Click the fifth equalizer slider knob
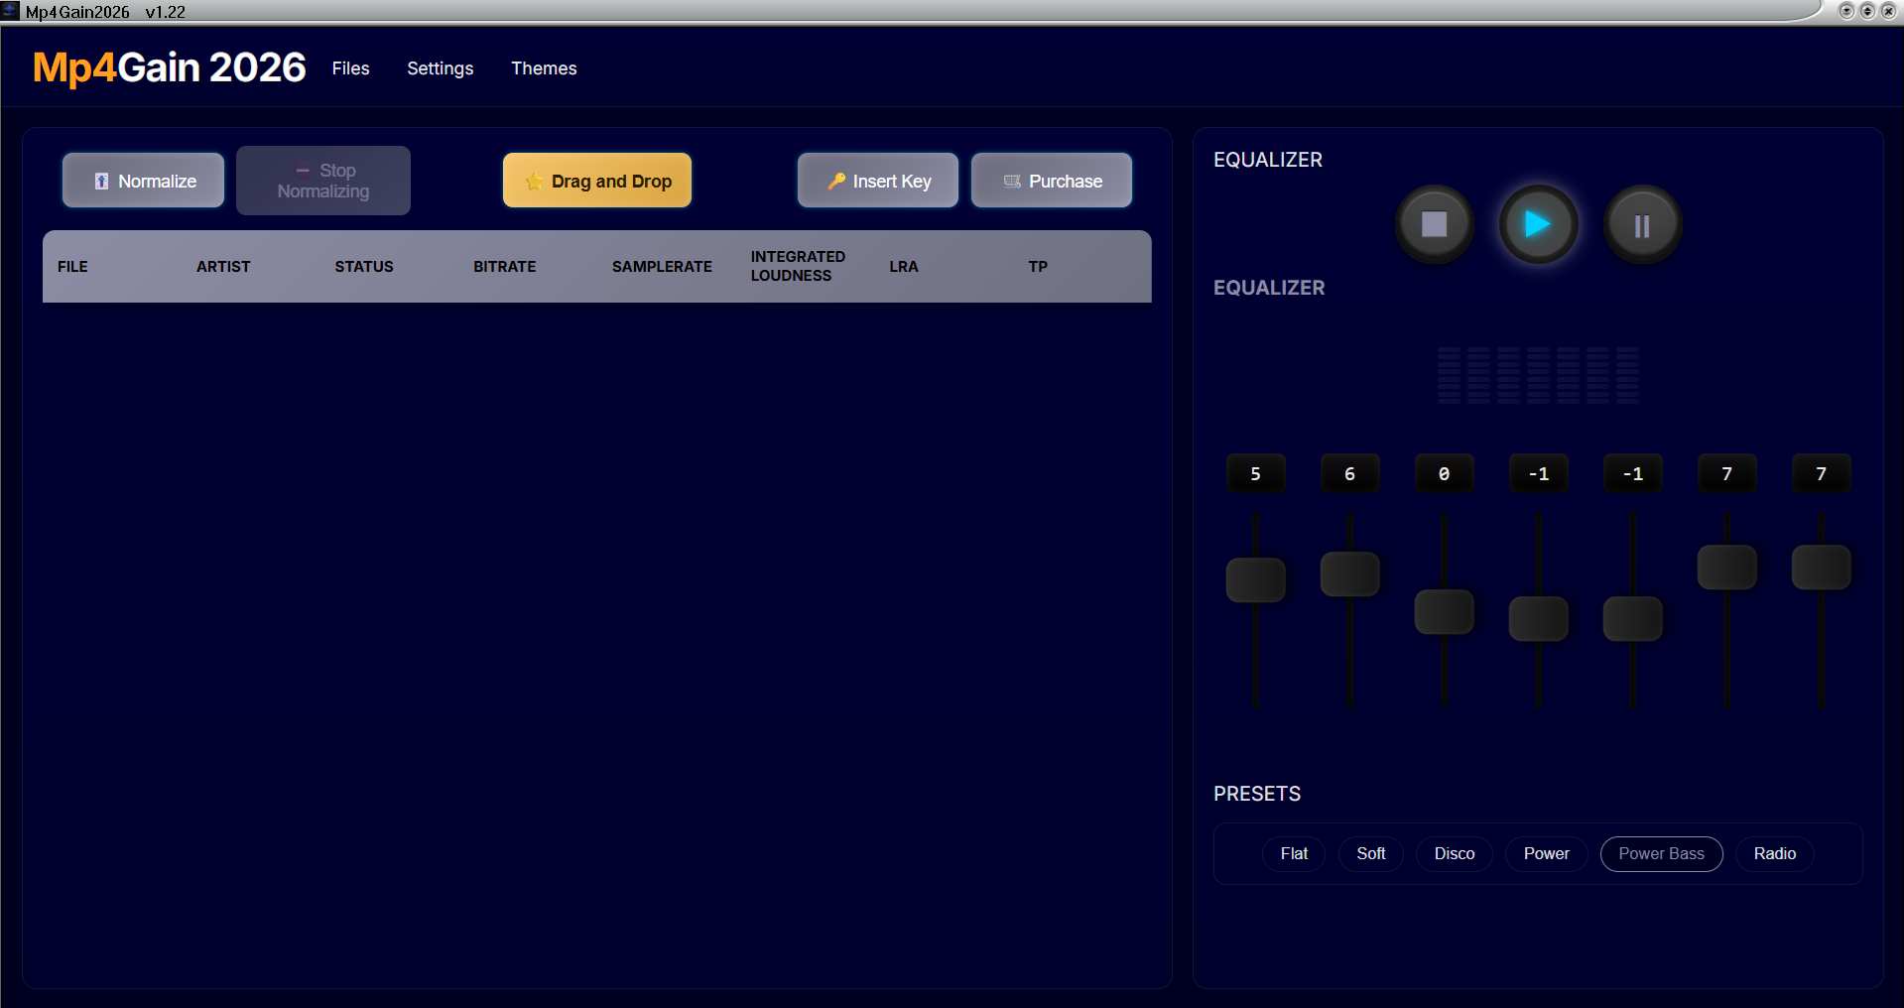Image resolution: width=1904 pixels, height=1008 pixels. click(1633, 618)
